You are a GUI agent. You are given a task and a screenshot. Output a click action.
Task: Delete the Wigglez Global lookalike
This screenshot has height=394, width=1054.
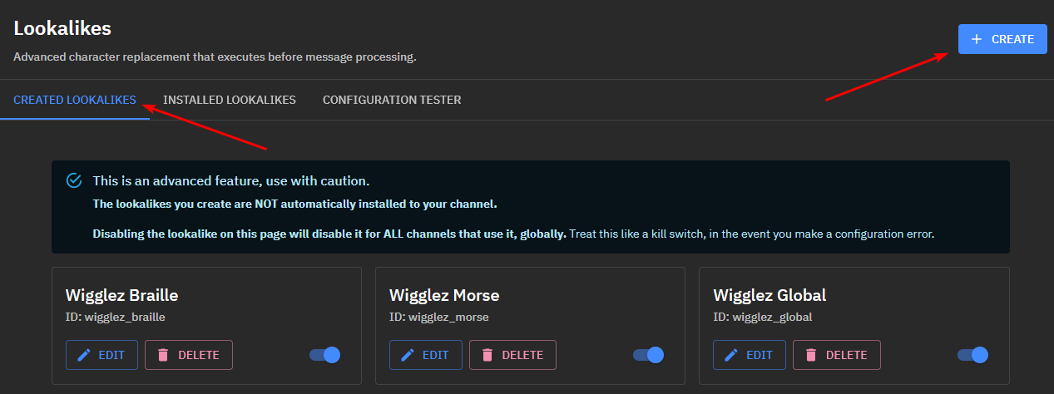pyautogui.click(x=836, y=355)
